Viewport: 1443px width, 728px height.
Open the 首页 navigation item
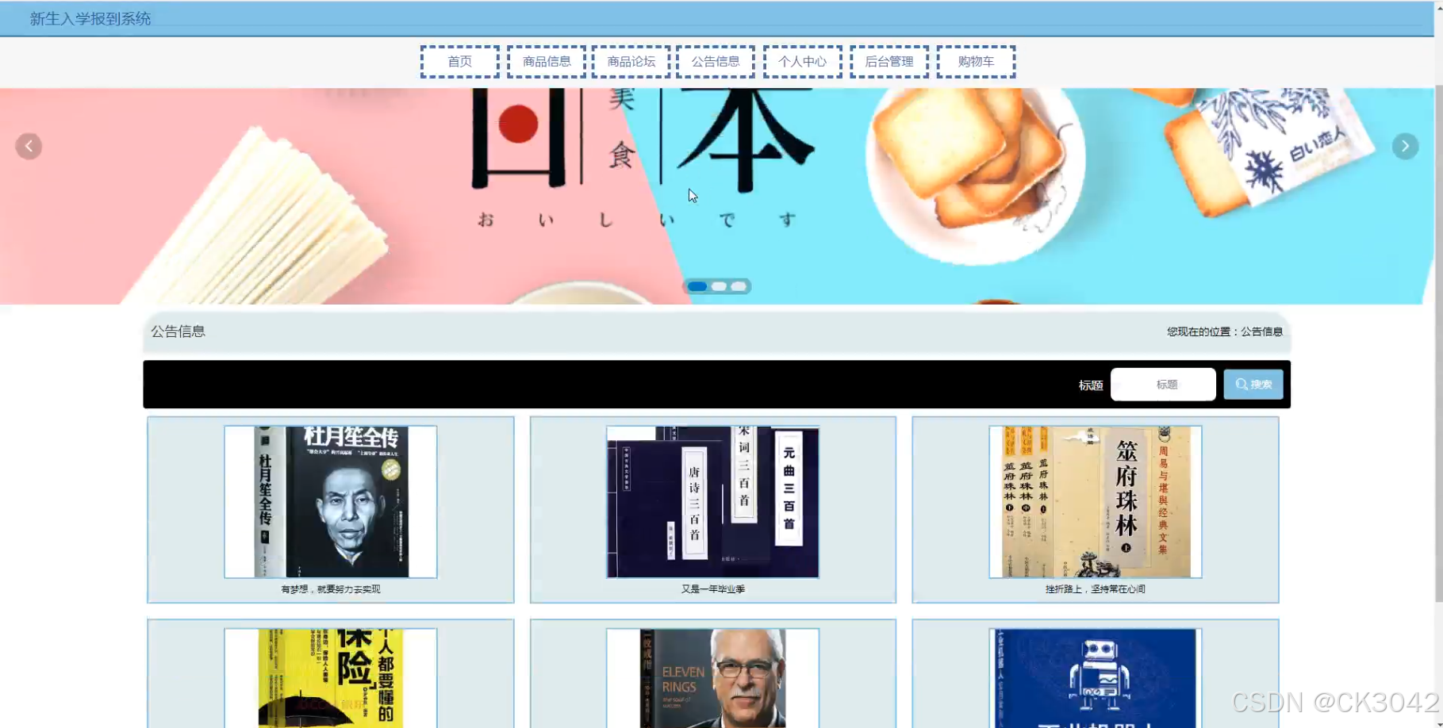pos(460,61)
